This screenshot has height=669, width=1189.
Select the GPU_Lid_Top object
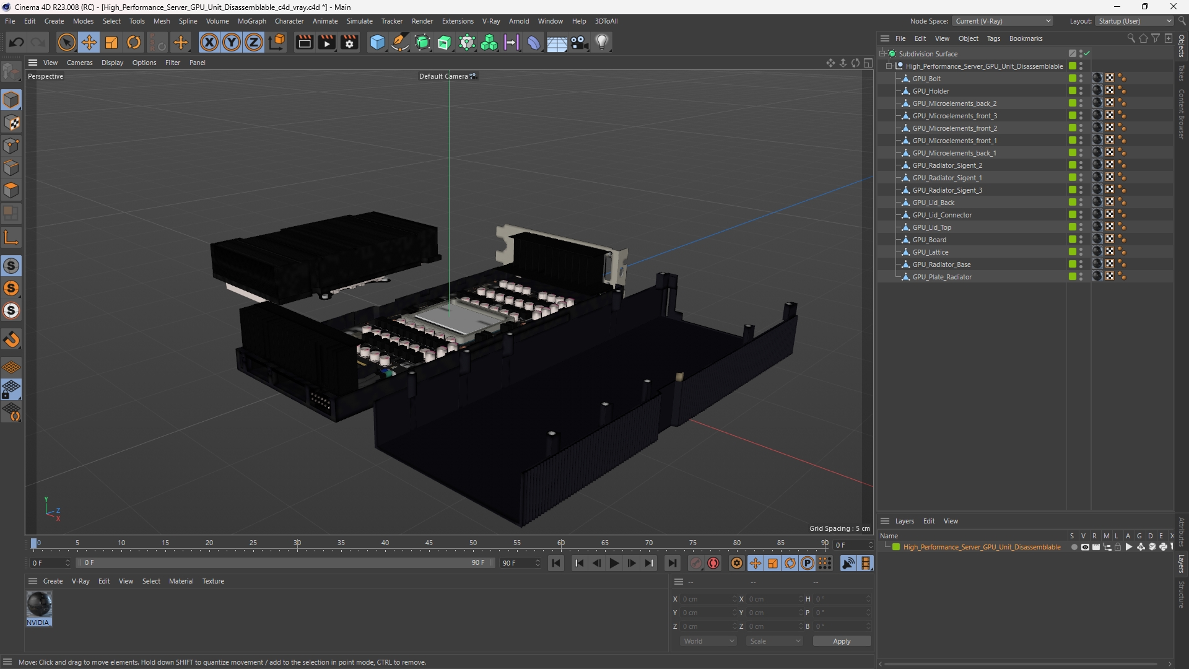pyautogui.click(x=932, y=227)
